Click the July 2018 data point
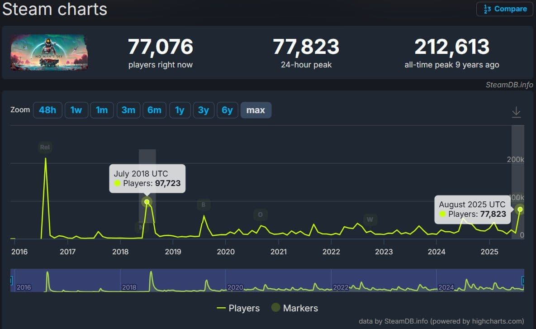Screen dimensions: 536x329 click(x=147, y=202)
